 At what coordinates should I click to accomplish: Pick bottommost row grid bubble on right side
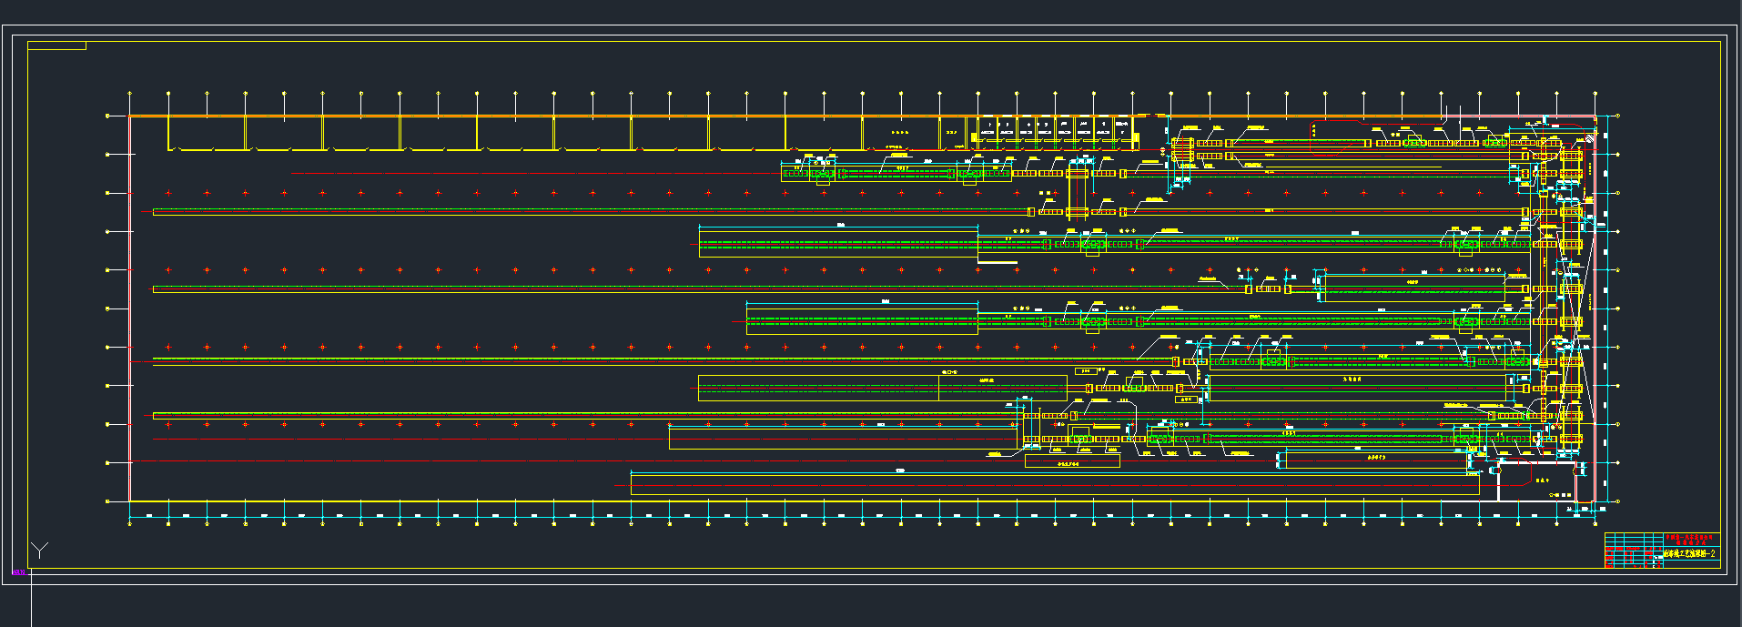click(1617, 501)
